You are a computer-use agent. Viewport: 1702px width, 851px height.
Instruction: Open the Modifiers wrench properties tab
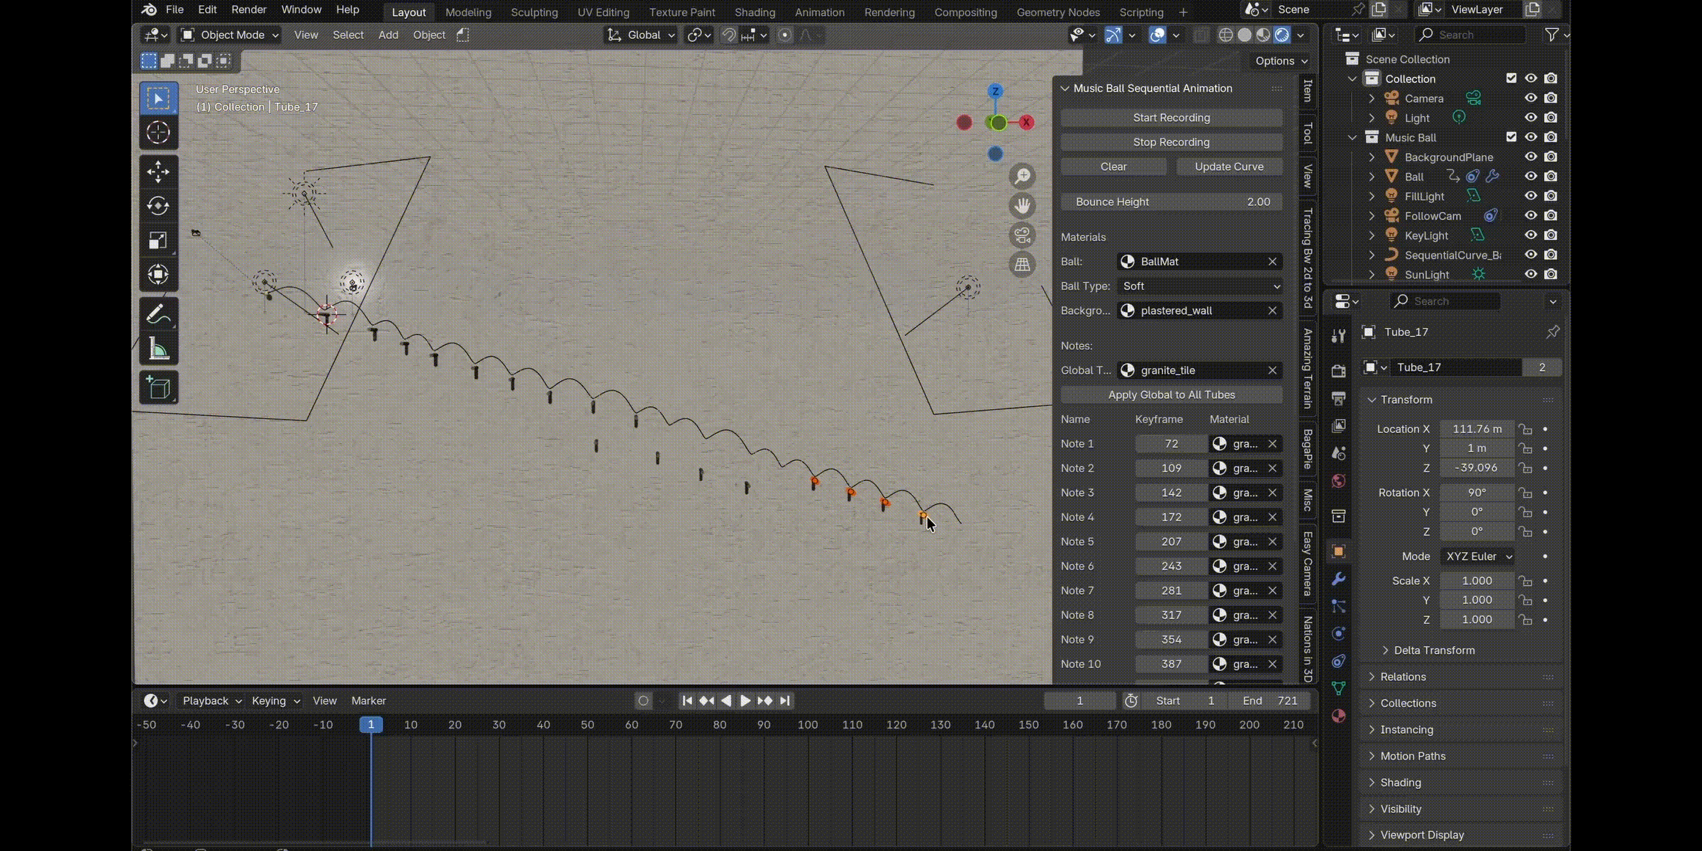click(1338, 579)
